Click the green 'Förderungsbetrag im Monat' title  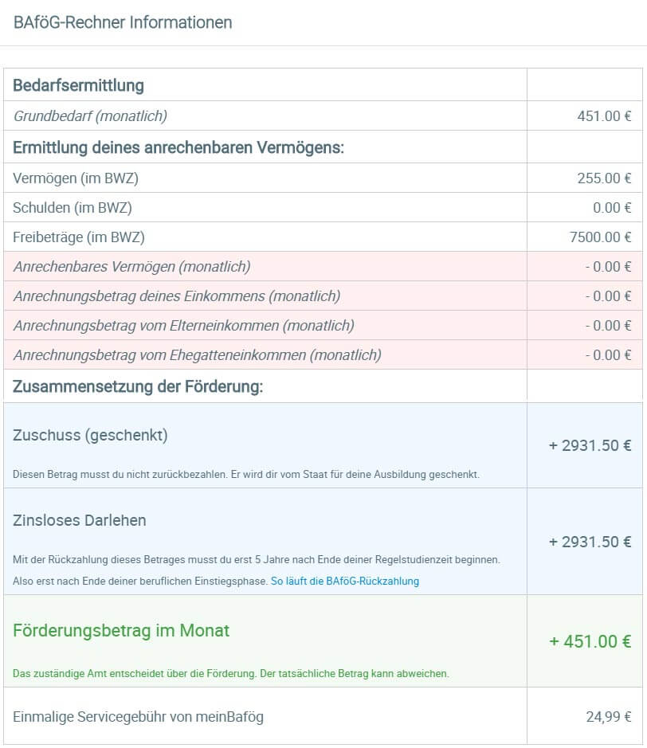pyautogui.click(x=121, y=631)
